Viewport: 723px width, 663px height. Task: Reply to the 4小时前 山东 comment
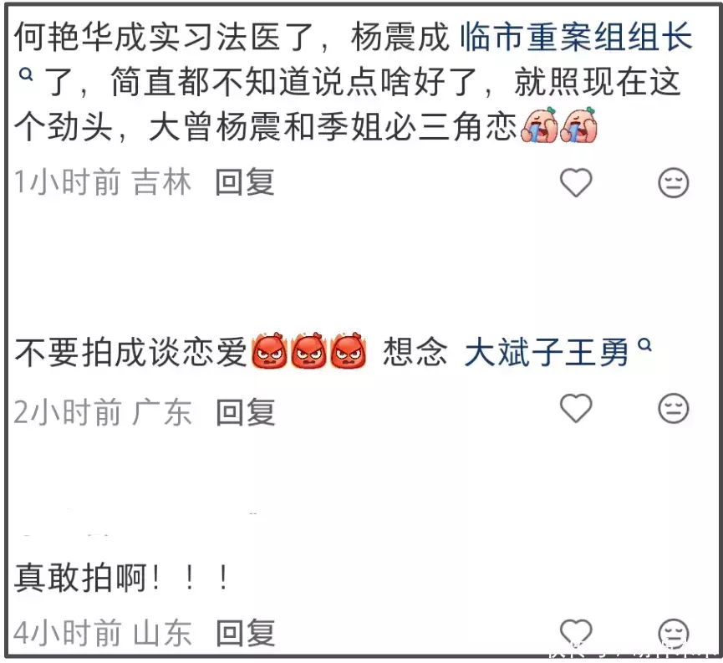click(x=246, y=633)
